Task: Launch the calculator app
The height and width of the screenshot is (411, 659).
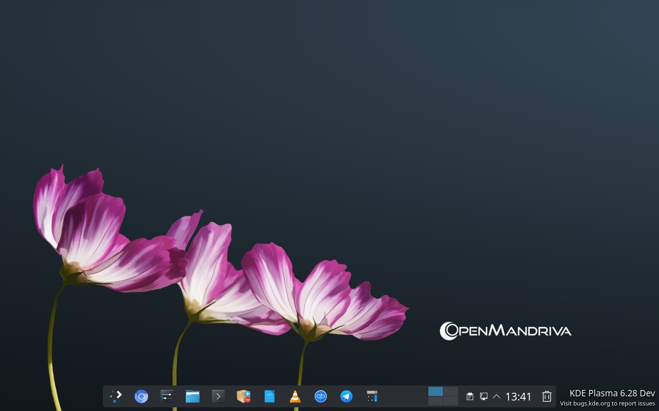Action: coord(372,396)
